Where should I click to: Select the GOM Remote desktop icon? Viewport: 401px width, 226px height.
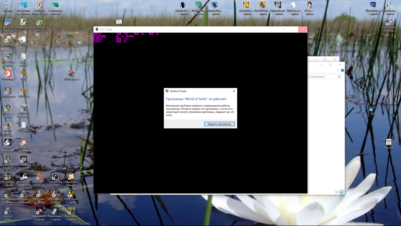[8, 93]
